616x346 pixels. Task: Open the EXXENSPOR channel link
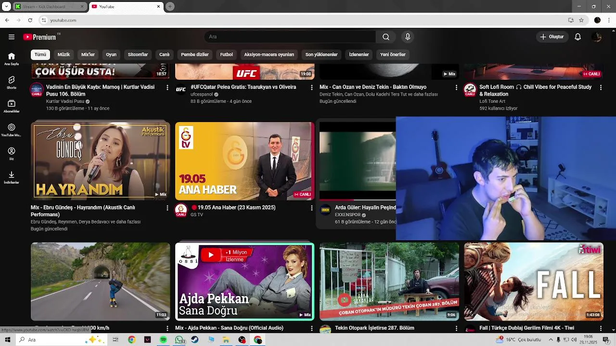click(347, 215)
